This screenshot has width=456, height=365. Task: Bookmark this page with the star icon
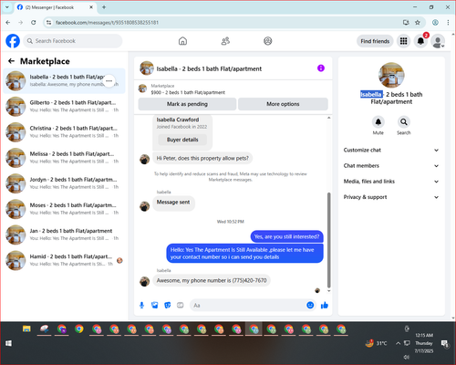pyautogui.click(x=418, y=23)
